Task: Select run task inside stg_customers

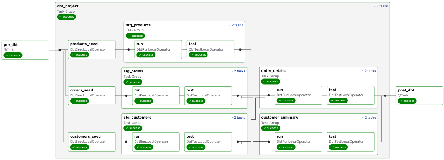Action: click(156, 142)
